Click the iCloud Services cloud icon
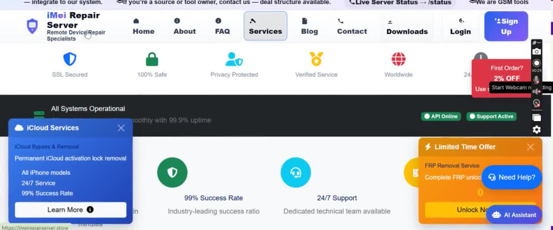Screen dimensions: 553x230 [x=19, y=128]
